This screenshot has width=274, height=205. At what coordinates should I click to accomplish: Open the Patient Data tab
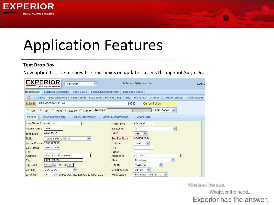point(143,117)
